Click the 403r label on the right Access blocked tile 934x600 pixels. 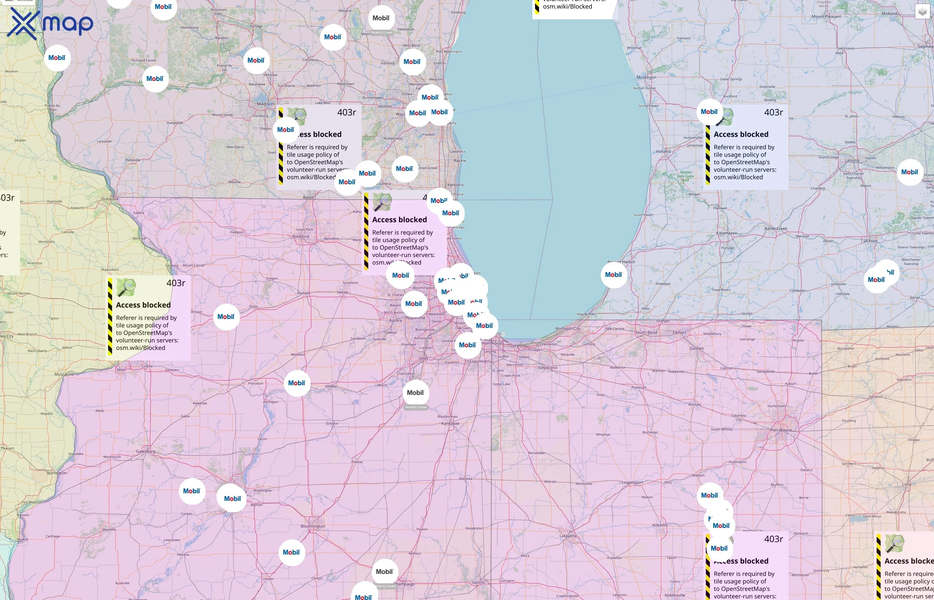click(x=774, y=112)
